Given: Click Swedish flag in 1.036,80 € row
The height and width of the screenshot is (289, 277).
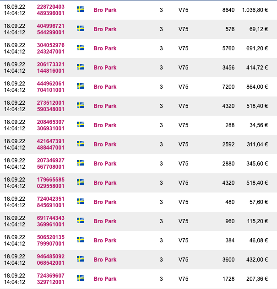Looking at the screenshot, I should click(x=81, y=9).
